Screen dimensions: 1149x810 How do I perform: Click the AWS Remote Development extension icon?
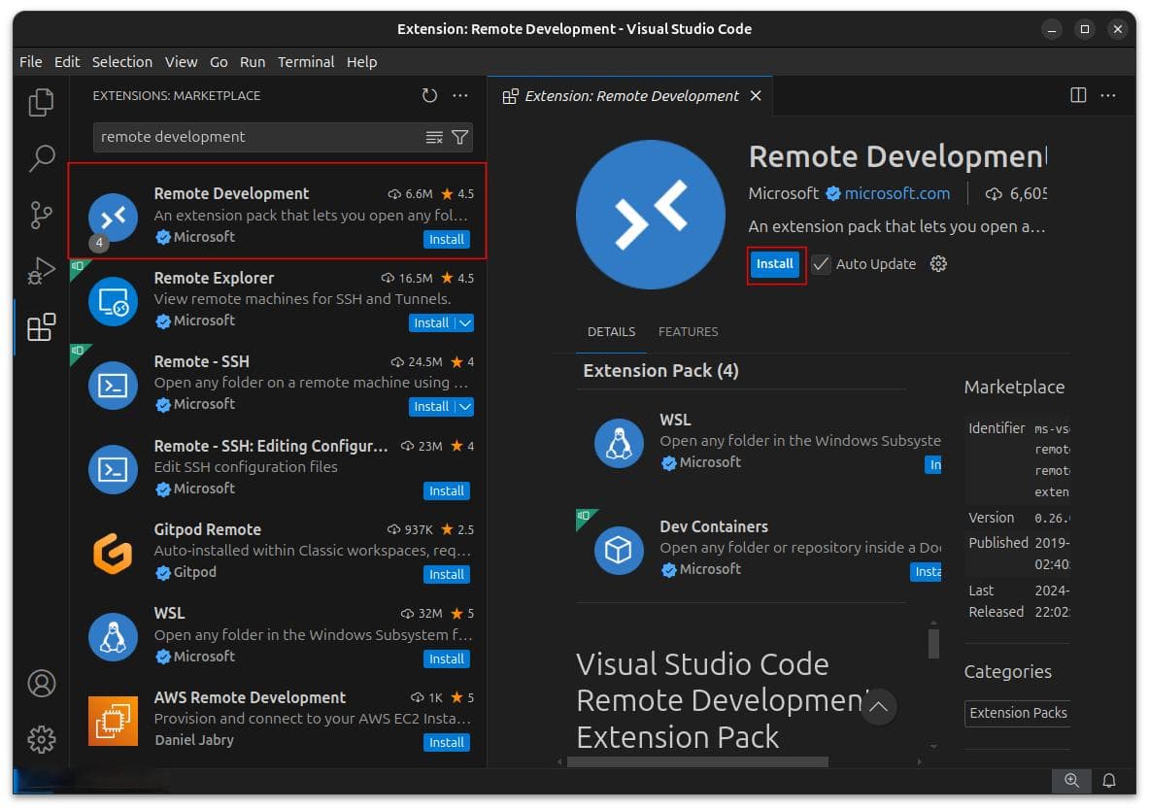(113, 721)
